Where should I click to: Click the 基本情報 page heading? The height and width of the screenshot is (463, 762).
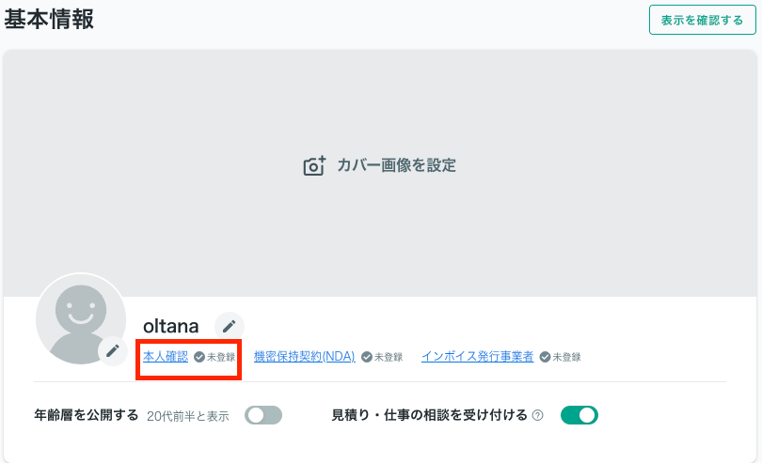49,19
